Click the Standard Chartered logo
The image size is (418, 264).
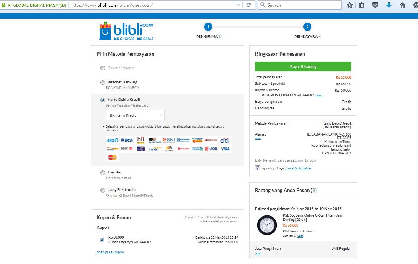197,149
